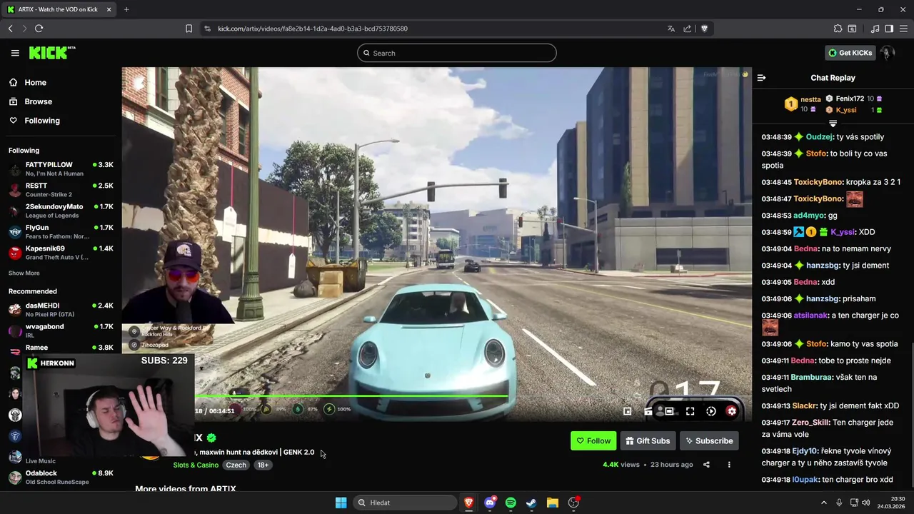The width and height of the screenshot is (914, 514).
Task: Translate this page icon
Action: [671, 29]
